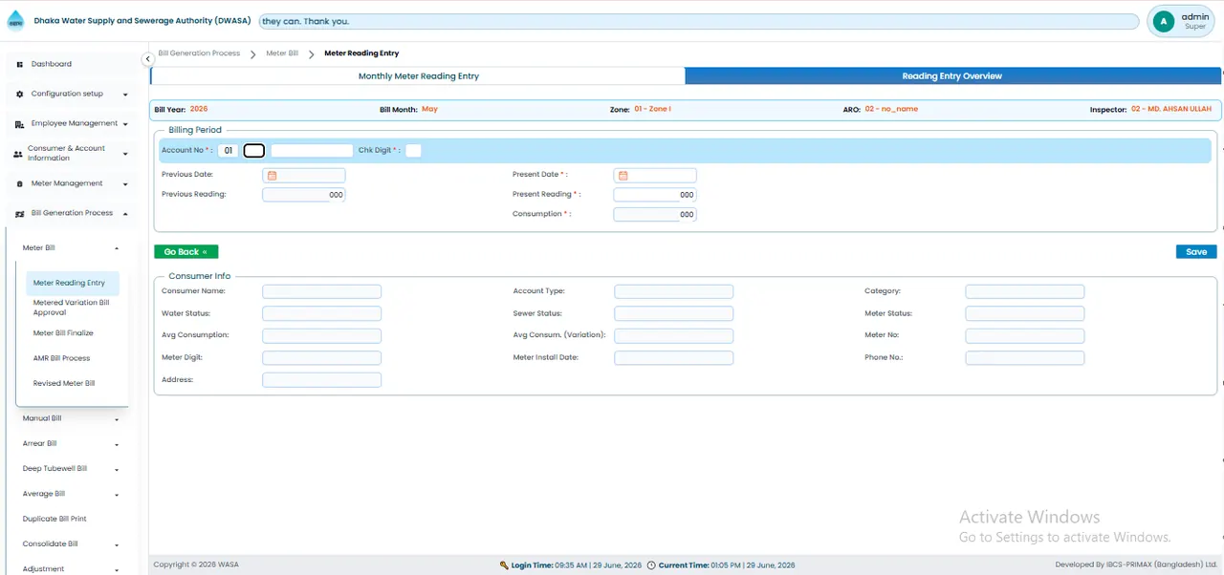Switch to Monthly Meter Reading Entry tab
The width and height of the screenshot is (1224, 575).
pos(419,76)
